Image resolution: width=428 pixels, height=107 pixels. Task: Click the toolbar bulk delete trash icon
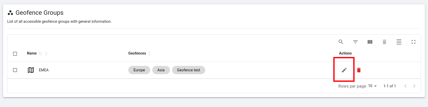point(384,42)
